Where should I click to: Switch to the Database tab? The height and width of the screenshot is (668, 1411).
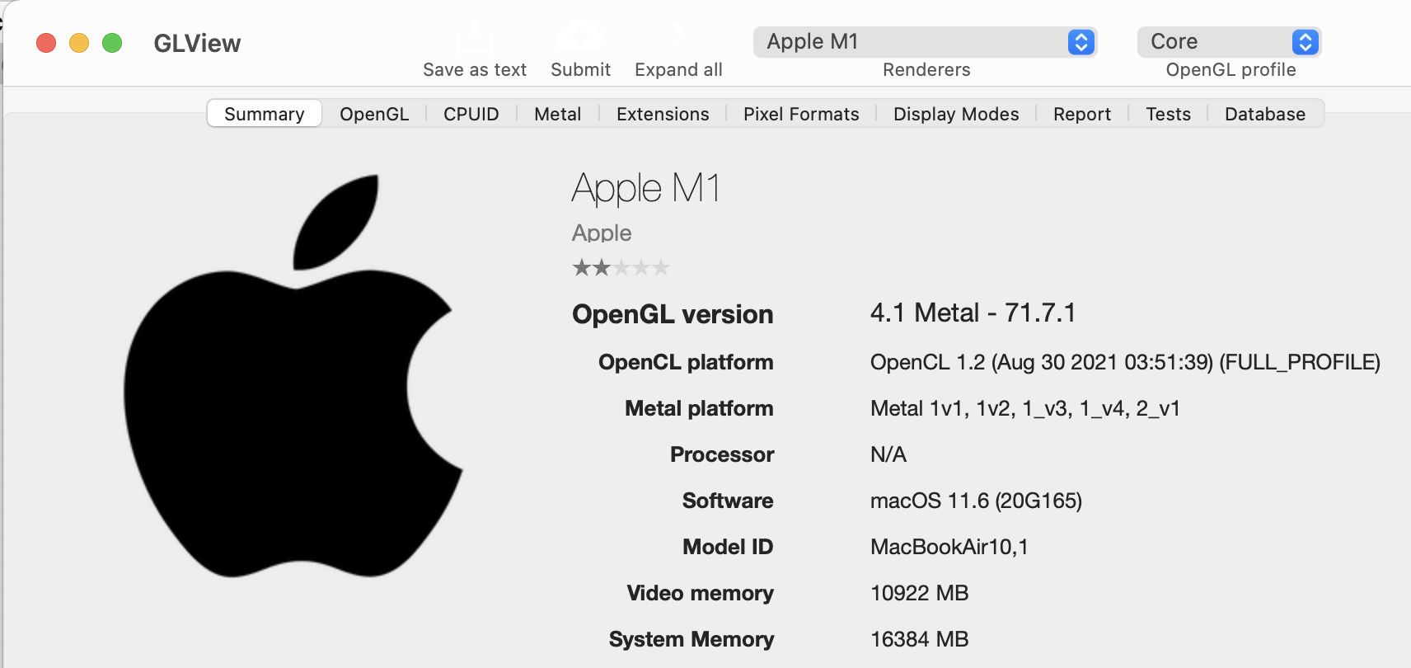coord(1263,114)
